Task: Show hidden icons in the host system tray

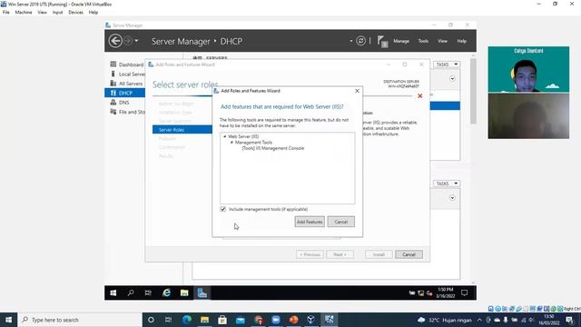Action: [479, 320]
